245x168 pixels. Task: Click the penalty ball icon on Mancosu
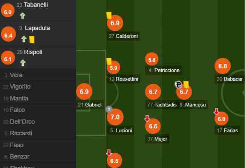click(x=178, y=84)
